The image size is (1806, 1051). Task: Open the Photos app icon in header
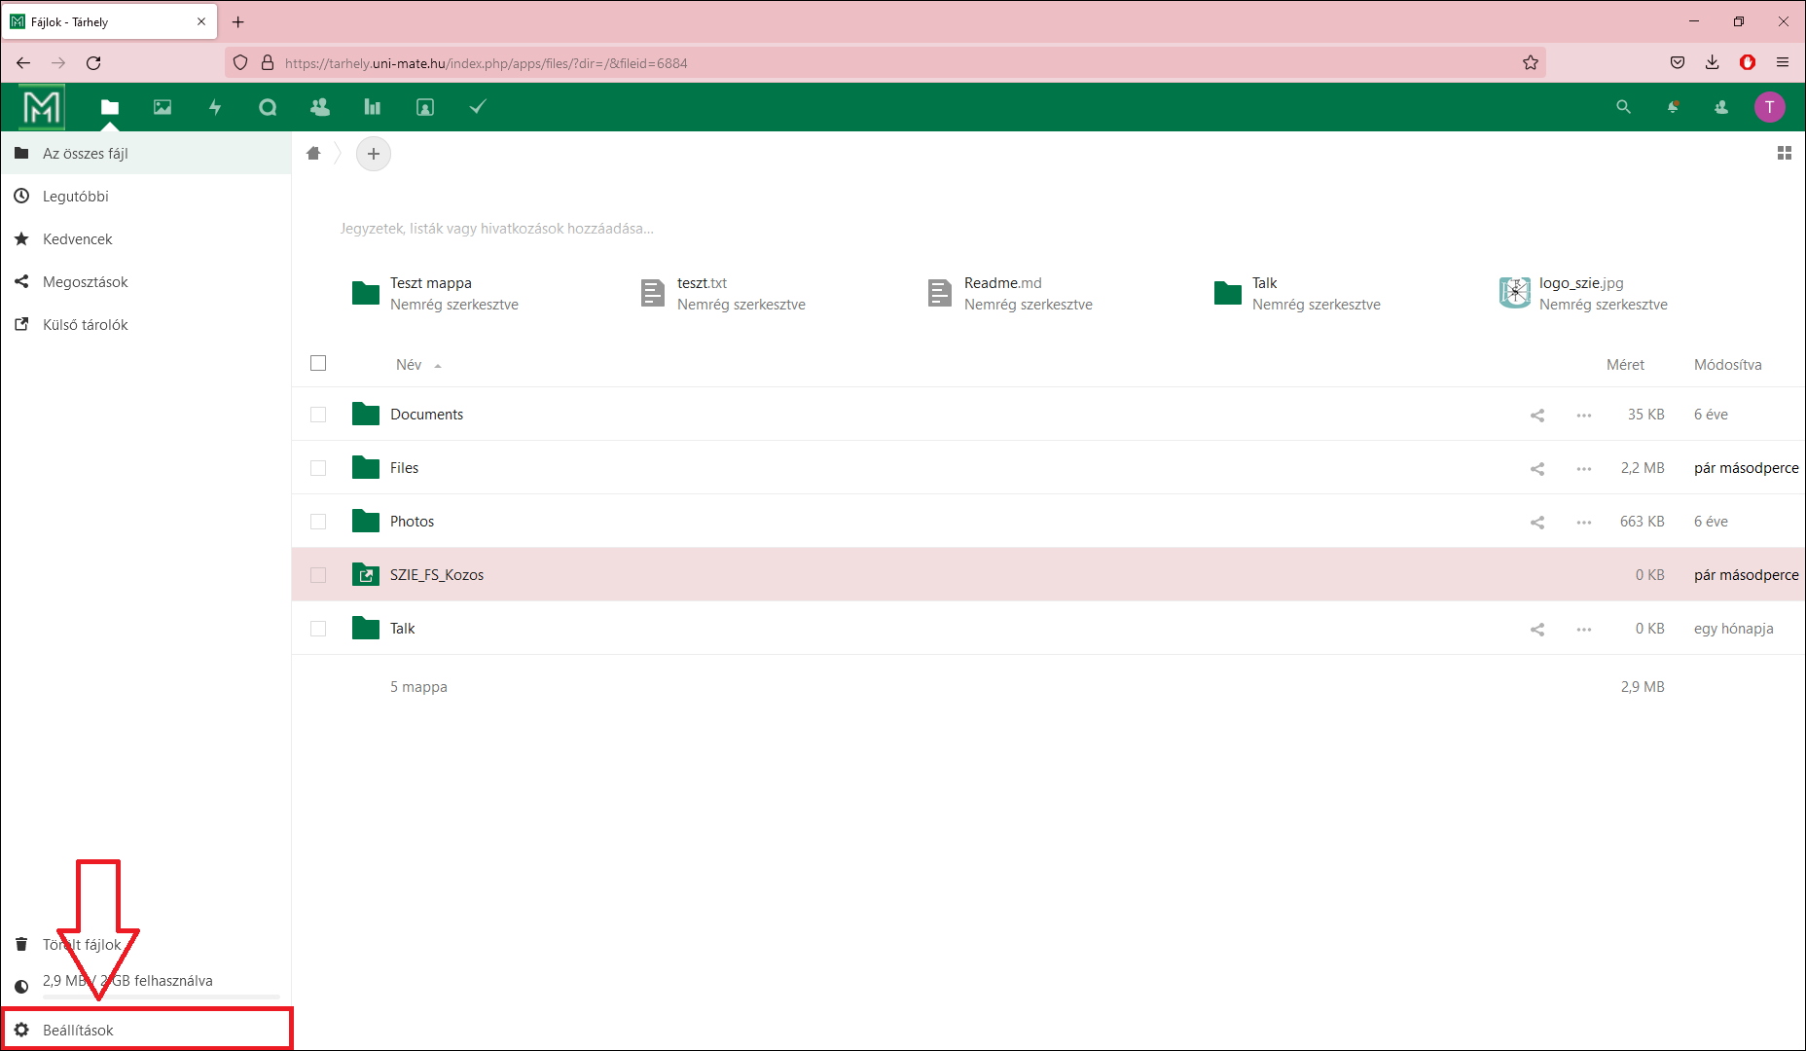point(163,107)
